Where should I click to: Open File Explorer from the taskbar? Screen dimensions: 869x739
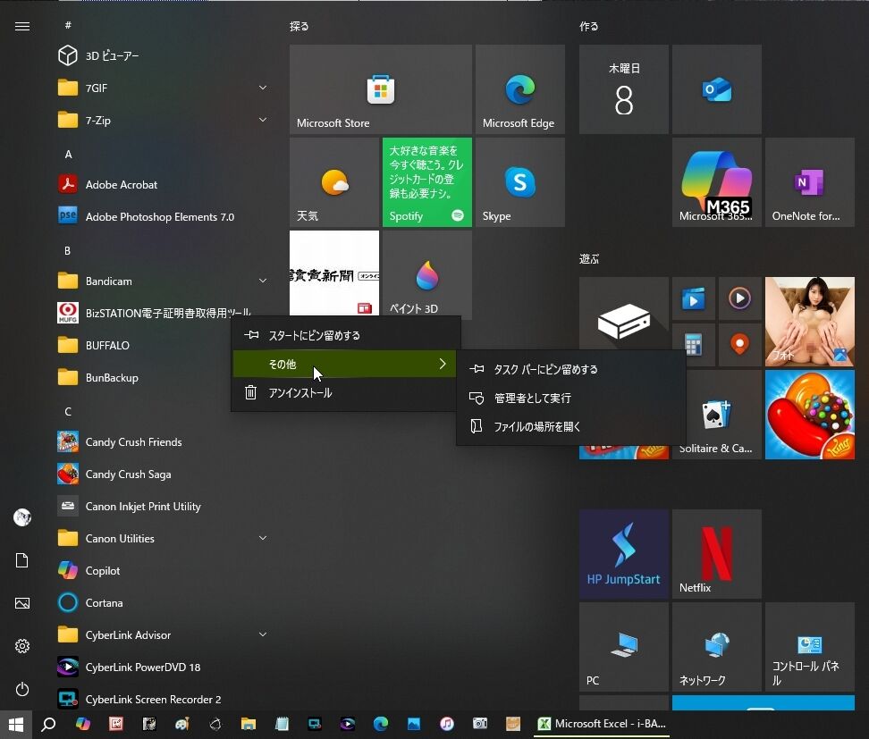[249, 724]
